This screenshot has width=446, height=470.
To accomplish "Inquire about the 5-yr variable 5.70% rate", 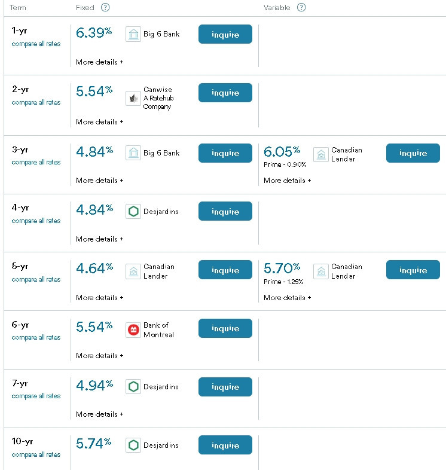I will pos(413,270).
